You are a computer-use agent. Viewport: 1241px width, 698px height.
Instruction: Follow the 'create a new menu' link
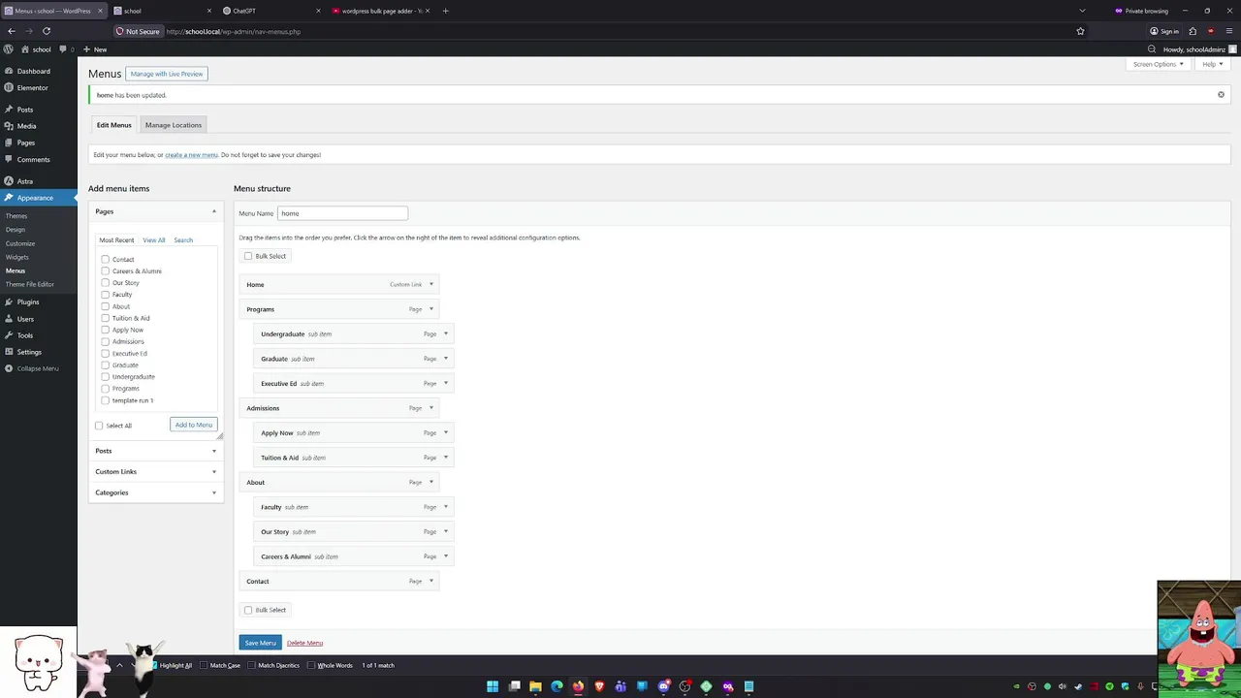191,155
